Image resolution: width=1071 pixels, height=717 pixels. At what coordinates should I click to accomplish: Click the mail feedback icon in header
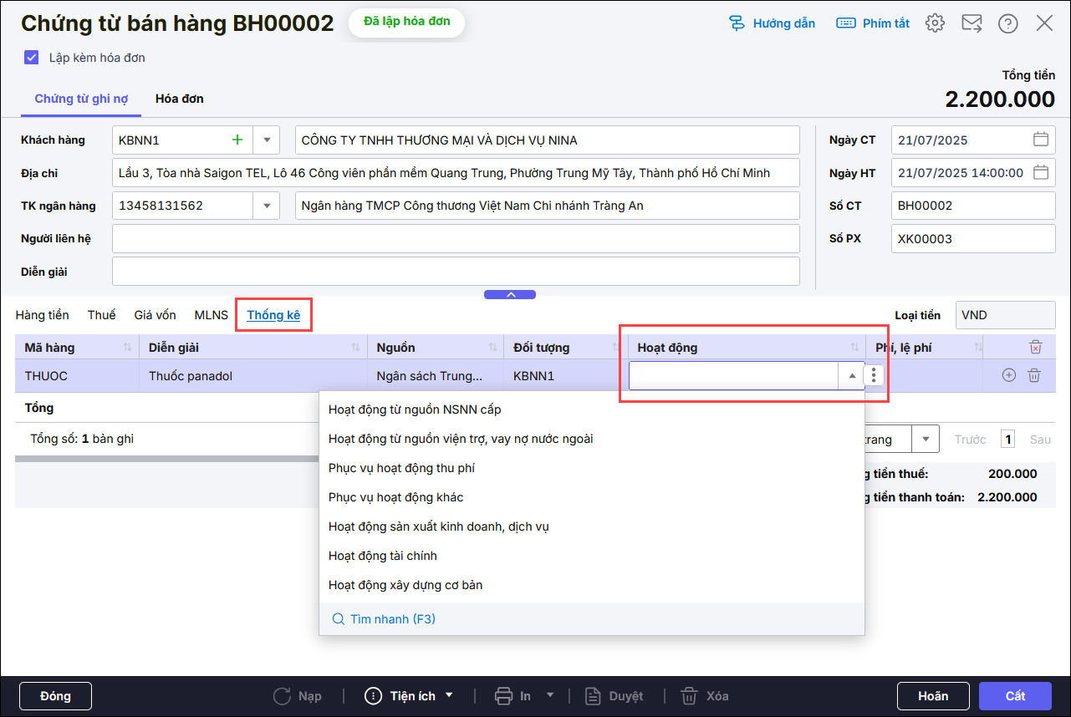coord(972,23)
